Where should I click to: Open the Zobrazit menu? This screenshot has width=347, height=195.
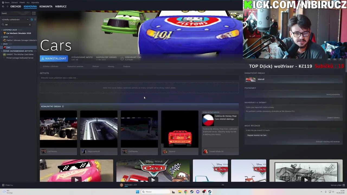coord(14,2)
